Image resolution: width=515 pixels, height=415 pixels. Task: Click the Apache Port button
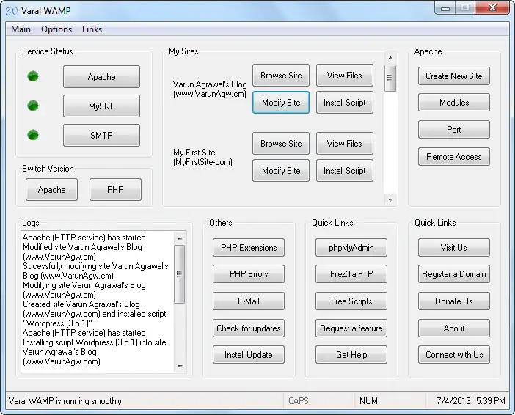(454, 130)
